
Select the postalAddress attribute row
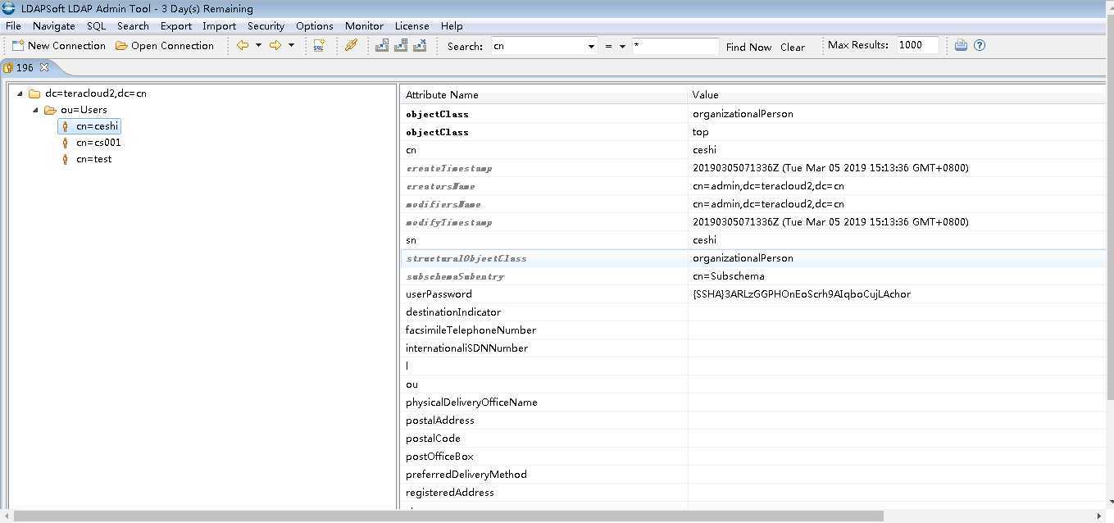[753, 421]
